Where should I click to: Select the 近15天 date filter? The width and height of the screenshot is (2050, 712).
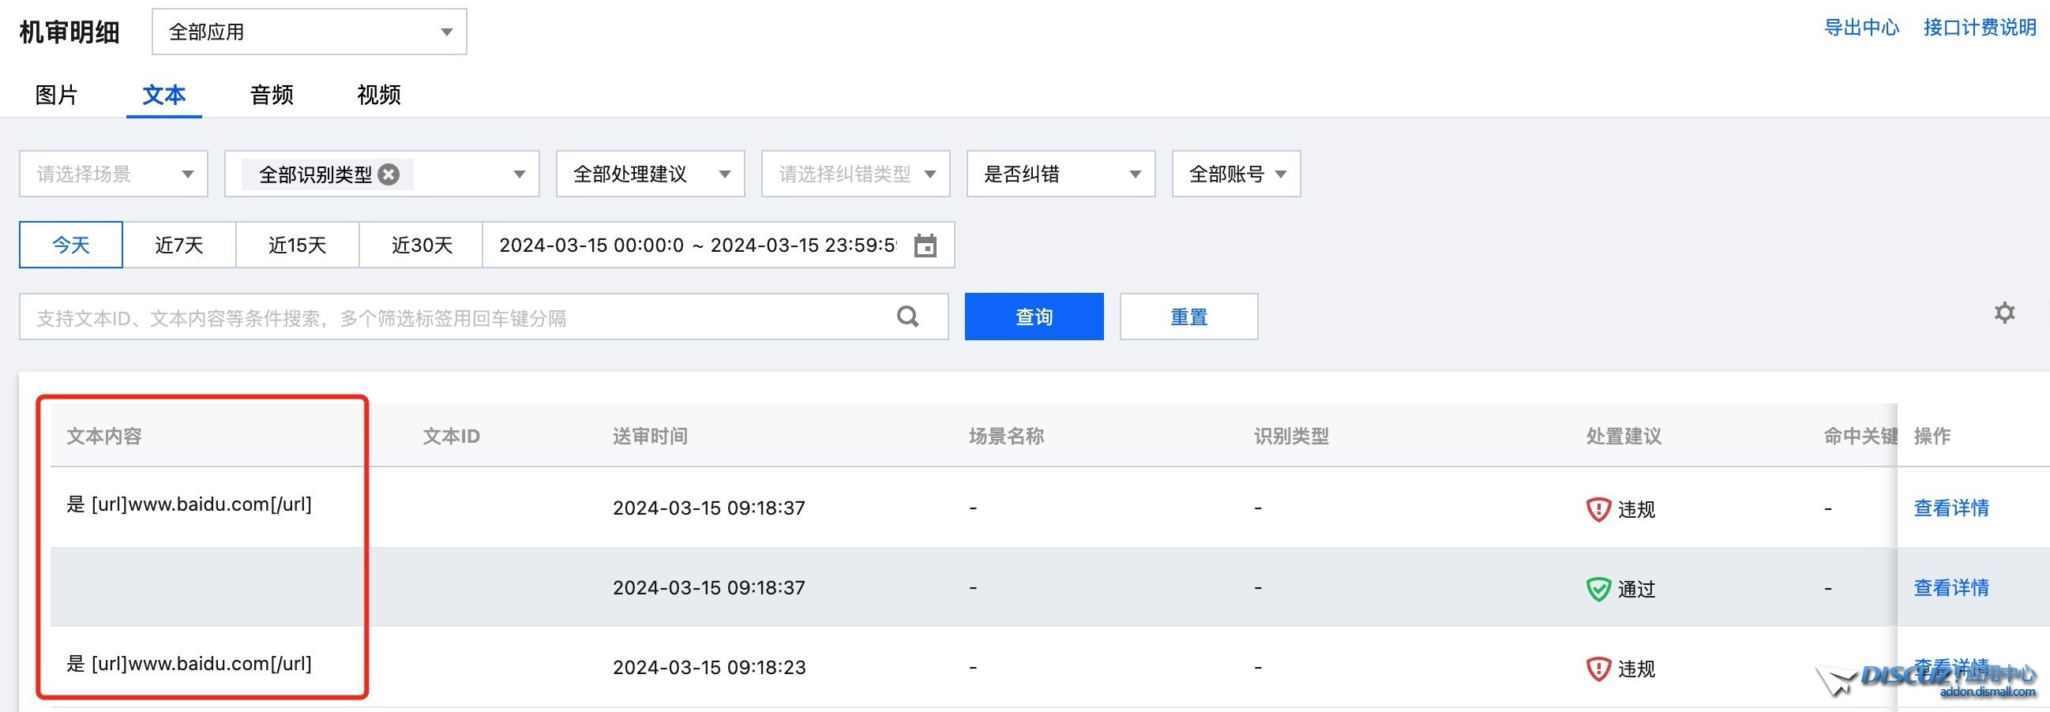297,245
